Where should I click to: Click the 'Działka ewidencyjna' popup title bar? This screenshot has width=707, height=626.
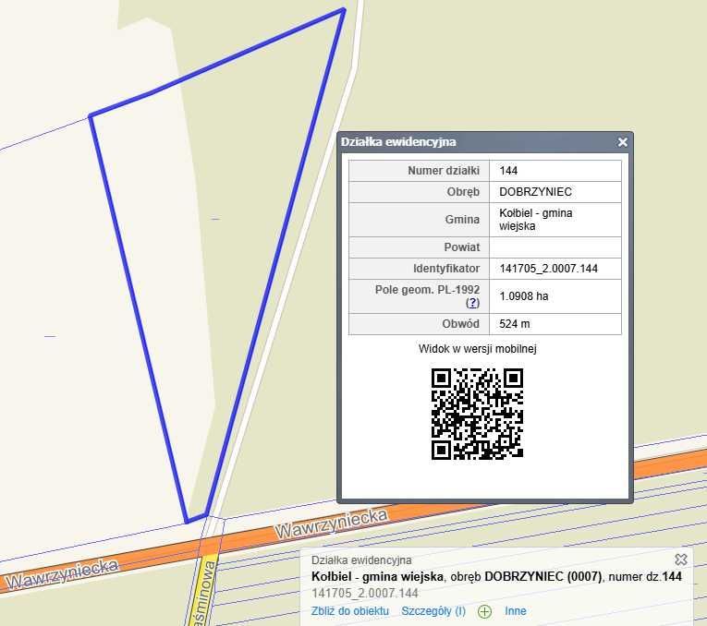pyautogui.click(x=484, y=142)
